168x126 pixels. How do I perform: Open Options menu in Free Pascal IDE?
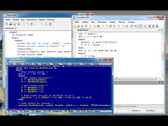point(76,64)
